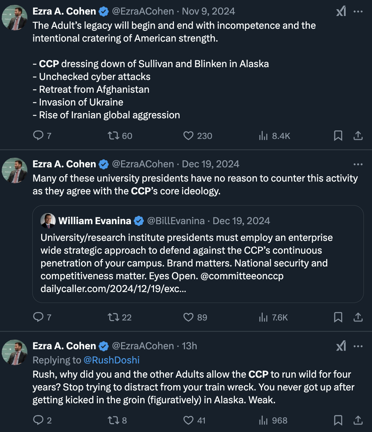Share the Dec 19 university presidents tweet
This screenshot has width=372, height=432.
tap(358, 317)
